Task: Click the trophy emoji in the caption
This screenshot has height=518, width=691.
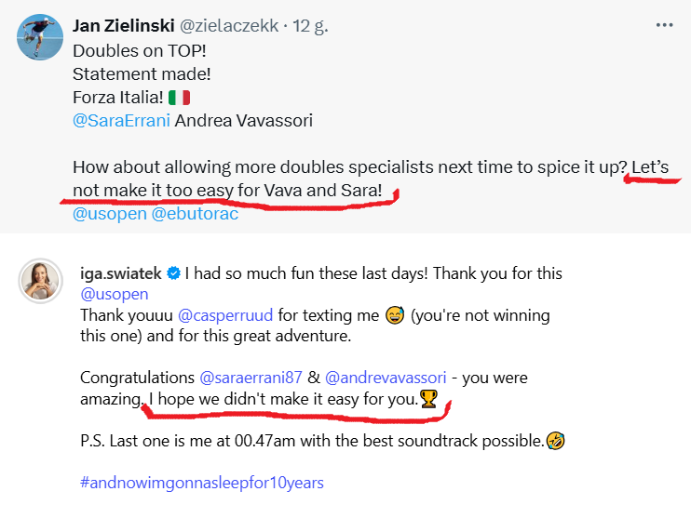Action: [428, 401]
